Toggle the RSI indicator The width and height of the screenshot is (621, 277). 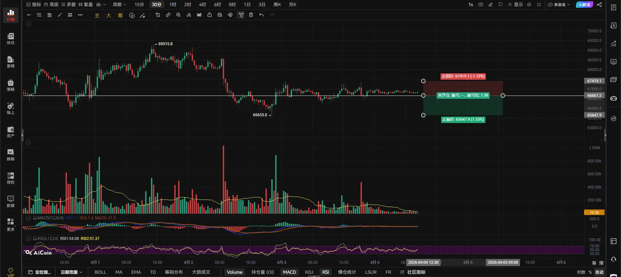[325, 272]
